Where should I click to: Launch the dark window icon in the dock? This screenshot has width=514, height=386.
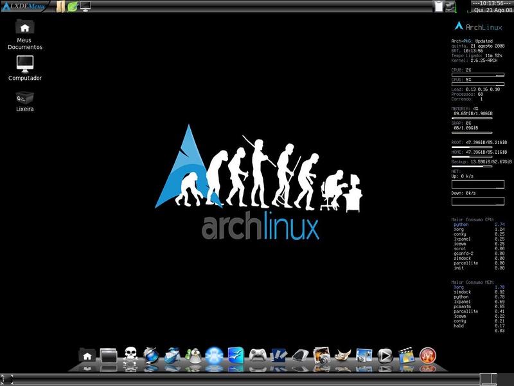109,356
